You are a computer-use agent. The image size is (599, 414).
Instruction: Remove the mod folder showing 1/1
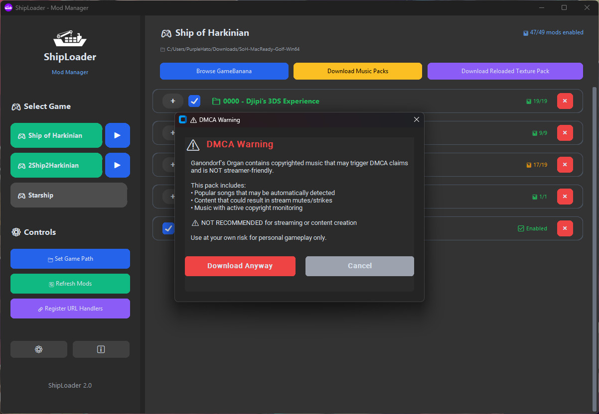coord(565,197)
